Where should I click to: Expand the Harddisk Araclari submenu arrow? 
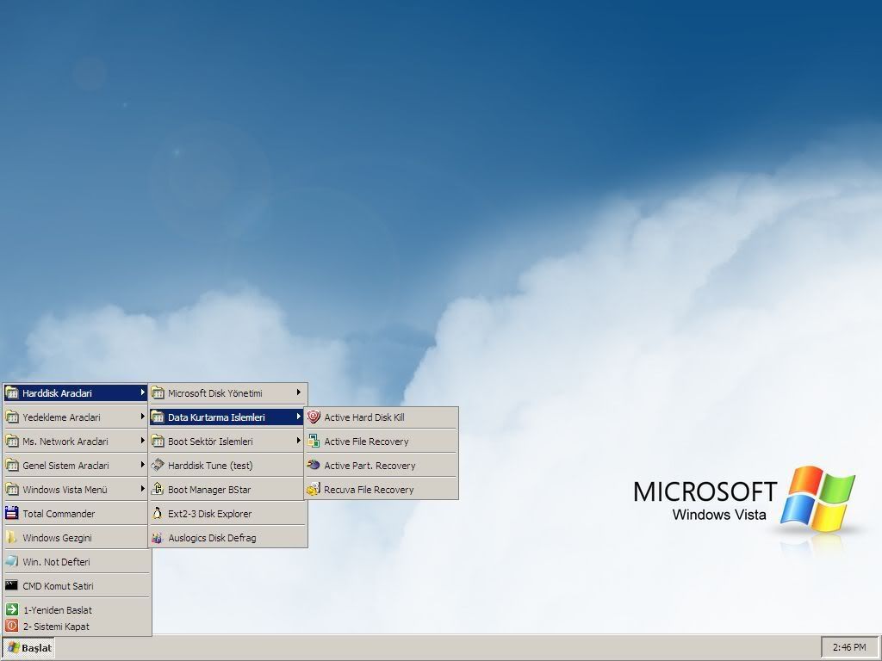142,392
